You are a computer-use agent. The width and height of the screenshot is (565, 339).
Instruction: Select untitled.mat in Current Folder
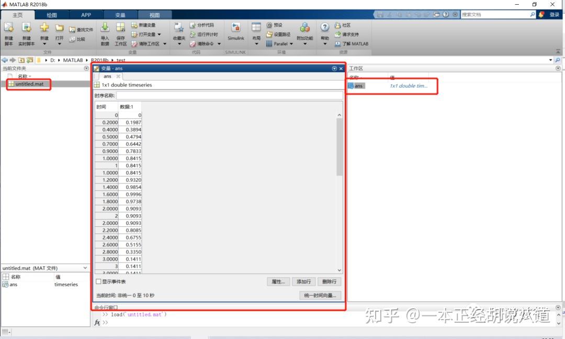(29, 84)
